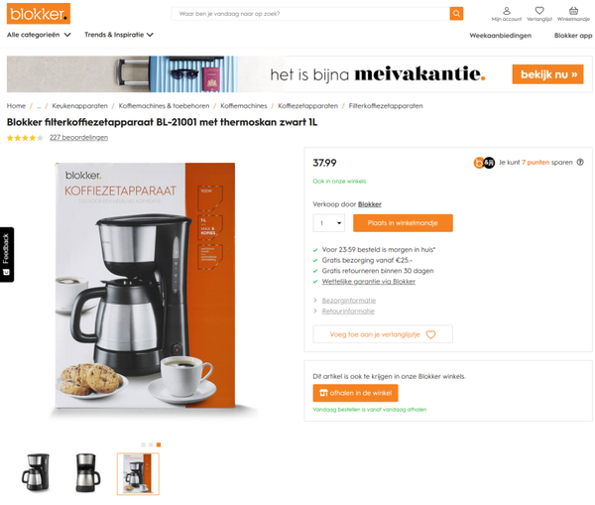This screenshot has width=595, height=505.
Task: Open the Feedback side tab
Action: [x=7, y=254]
